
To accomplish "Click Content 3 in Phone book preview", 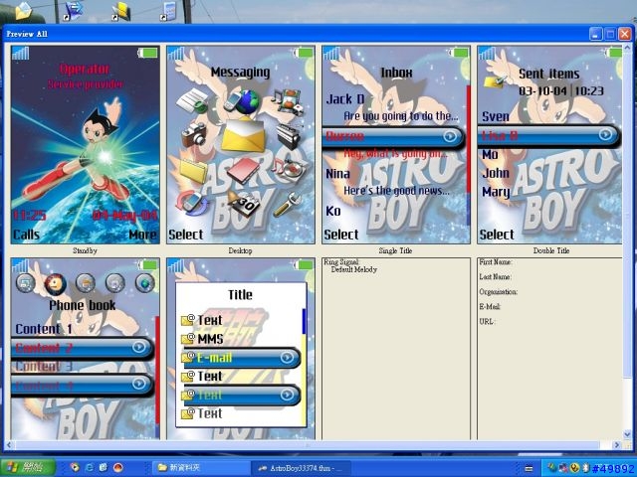I will pyautogui.click(x=44, y=366).
